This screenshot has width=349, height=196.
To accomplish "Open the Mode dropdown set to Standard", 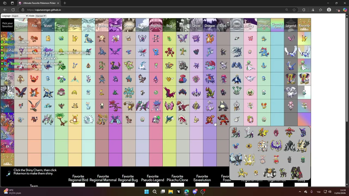I will 41,16.
